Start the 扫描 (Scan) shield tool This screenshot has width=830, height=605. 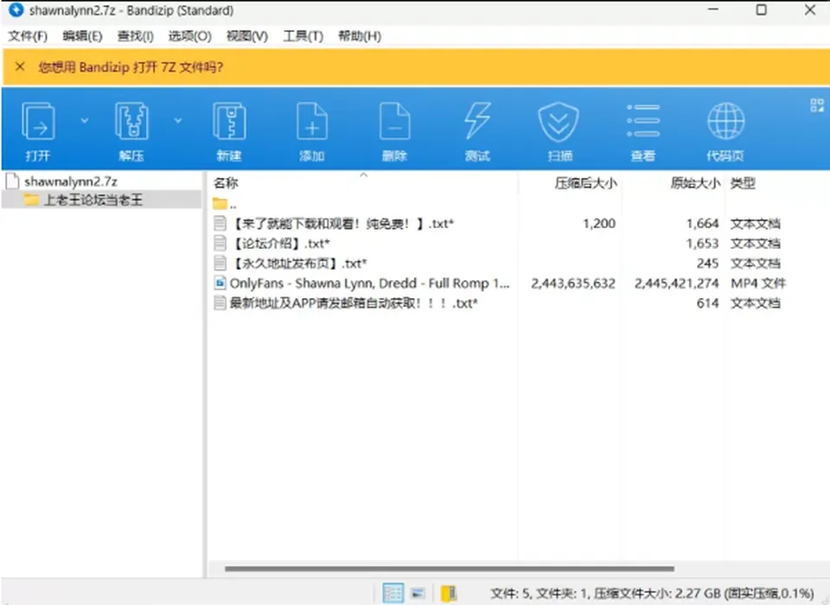pos(559,122)
